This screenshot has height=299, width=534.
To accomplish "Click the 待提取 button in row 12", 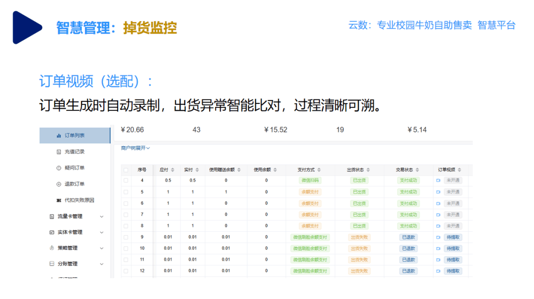I will [x=452, y=271].
